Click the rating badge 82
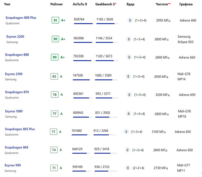Screen dimensions: 202x177 pyautogui.click(x=54, y=77)
